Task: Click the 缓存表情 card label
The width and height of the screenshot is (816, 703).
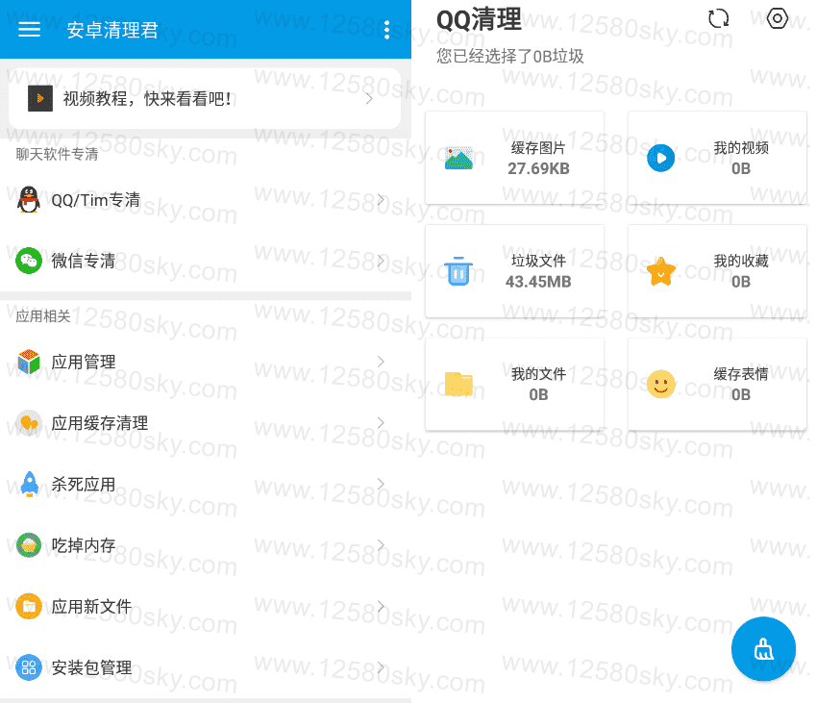Action: tap(741, 374)
